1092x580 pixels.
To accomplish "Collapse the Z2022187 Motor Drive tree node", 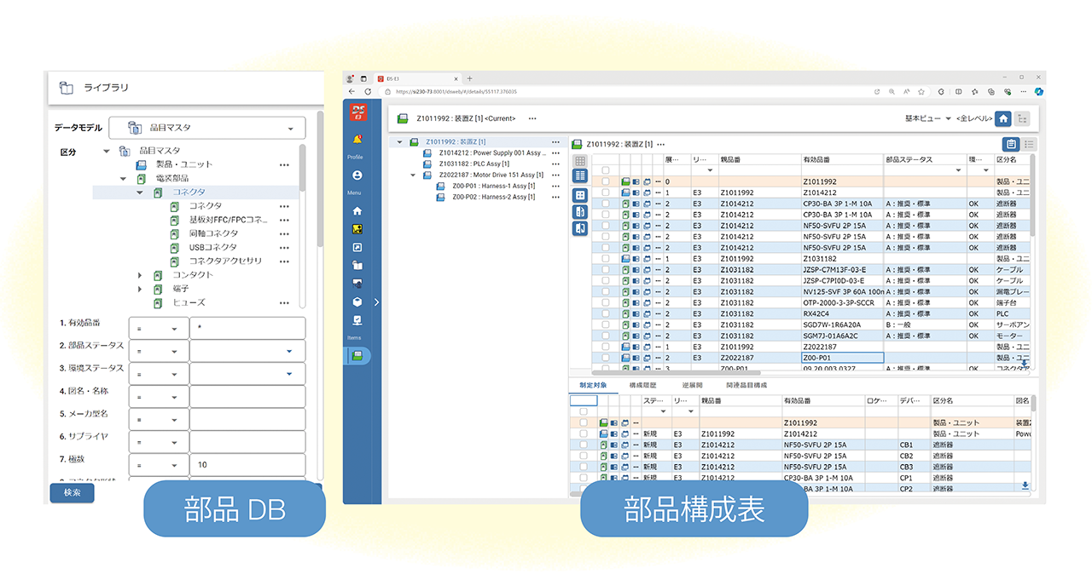I will 414,175.
